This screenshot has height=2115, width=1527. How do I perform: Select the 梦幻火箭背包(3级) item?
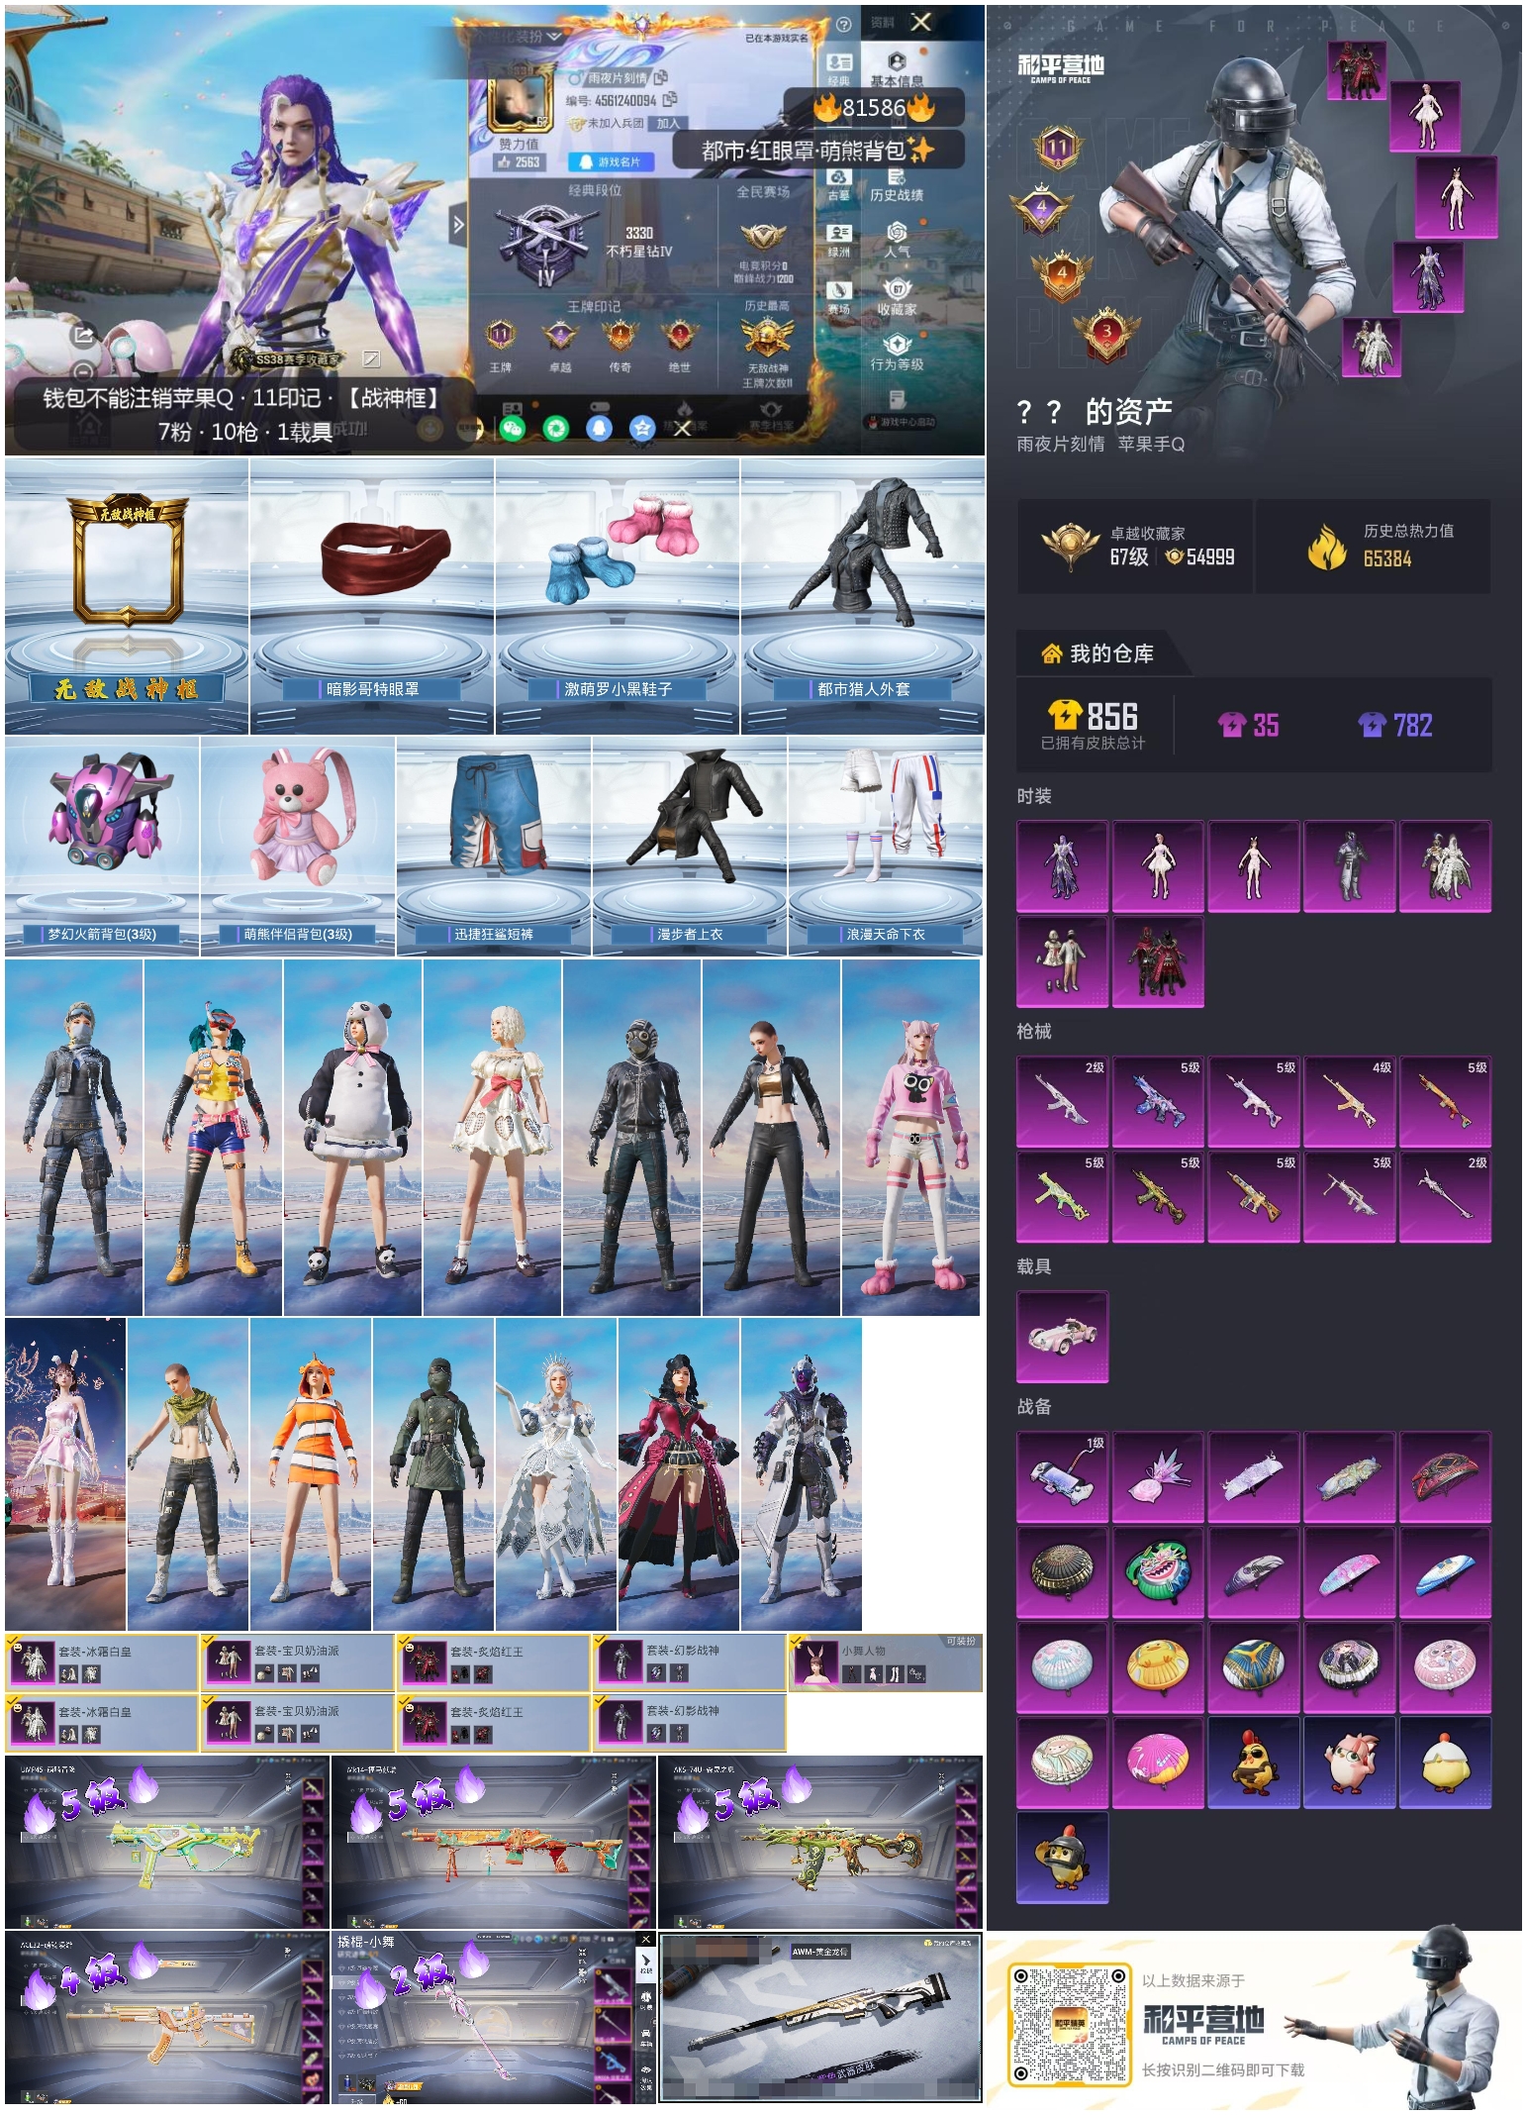[x=102, y=846]
